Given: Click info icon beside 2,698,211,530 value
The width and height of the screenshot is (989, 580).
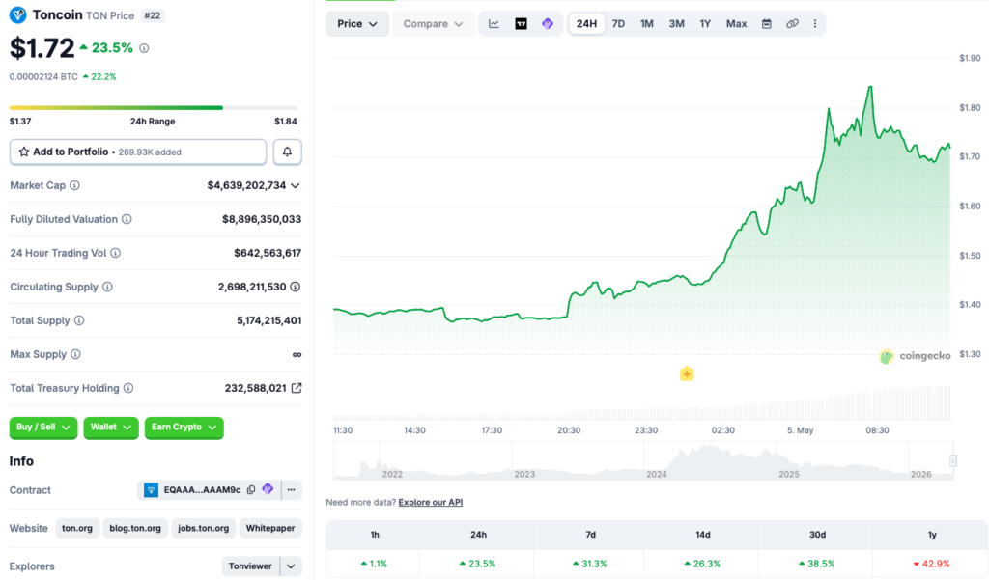Looking at the screenshot, I should 296,287.
